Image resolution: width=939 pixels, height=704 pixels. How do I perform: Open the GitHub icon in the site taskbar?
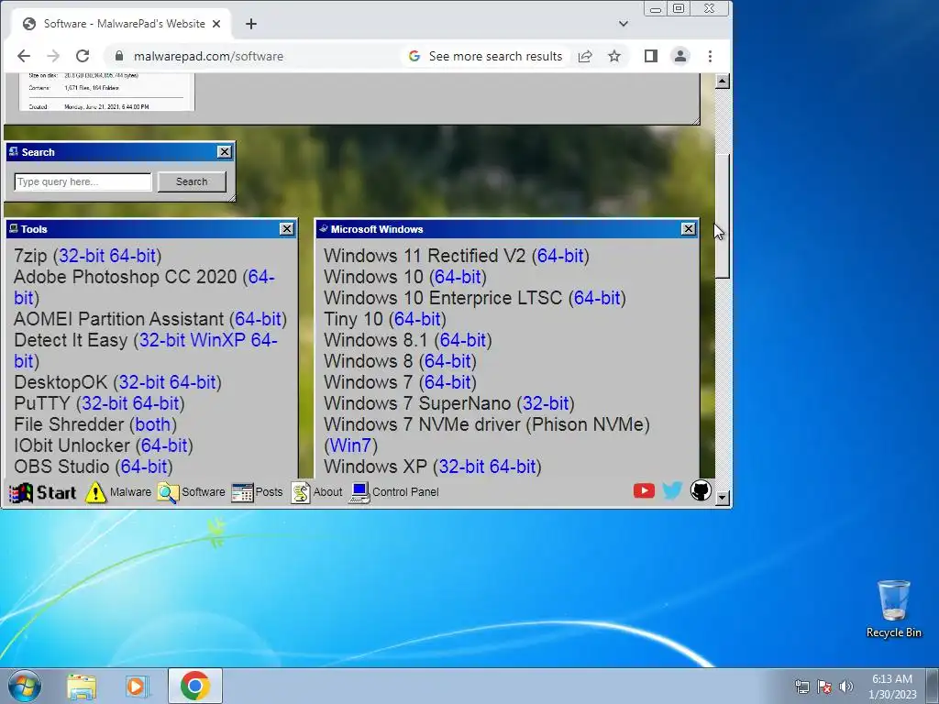701,491
